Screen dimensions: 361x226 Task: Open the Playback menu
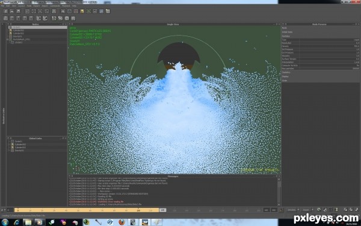click(66, 6)
